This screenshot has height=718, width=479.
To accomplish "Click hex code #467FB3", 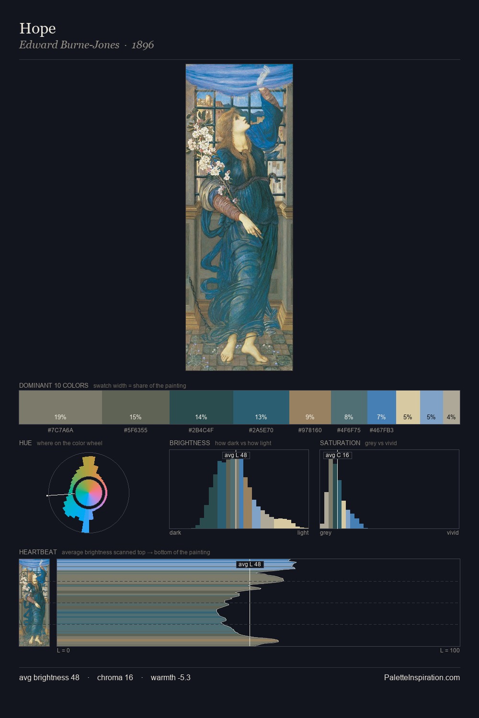I will point(381,430).
